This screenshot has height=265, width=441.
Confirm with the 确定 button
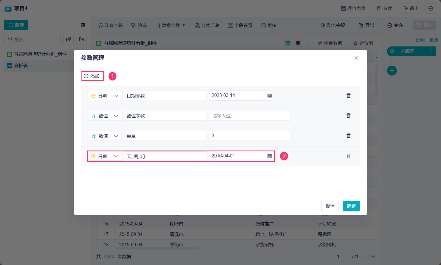coord(351,206)
